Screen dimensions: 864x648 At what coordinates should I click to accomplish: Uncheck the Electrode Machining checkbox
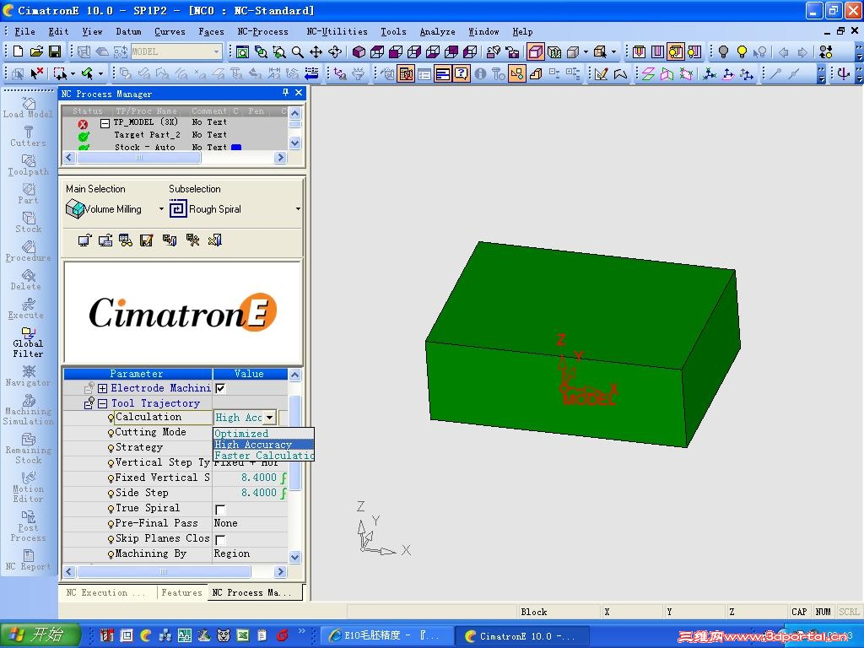[220, 388]
